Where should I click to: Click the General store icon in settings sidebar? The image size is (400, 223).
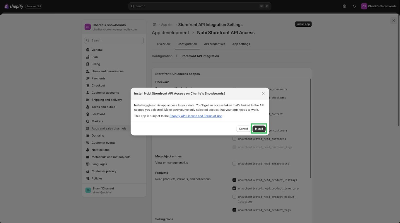point(88,50)
